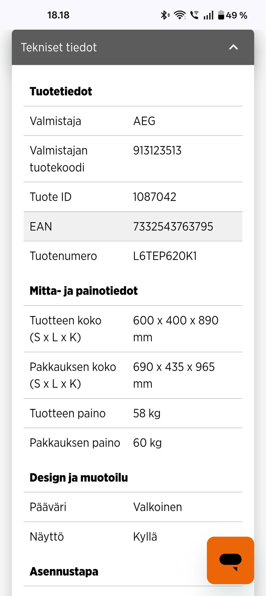Tap the mobile signal strength icon
The width and height of the screenshot is (266, 596).
pyautogui.click(x=208, y=15)
